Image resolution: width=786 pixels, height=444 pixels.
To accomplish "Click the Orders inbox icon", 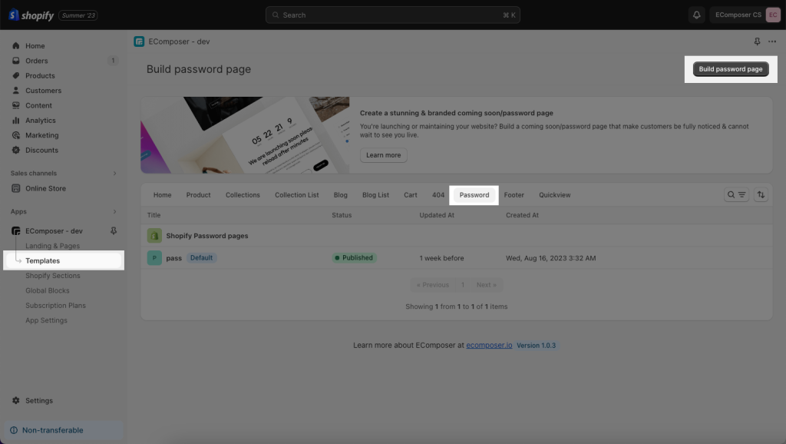I will [x=16, y=61].
